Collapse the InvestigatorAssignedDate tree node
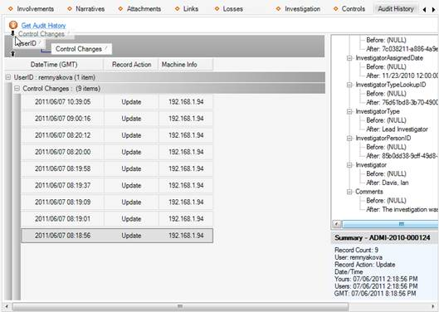This screenshot has width=439, height=312. point(349,58)
